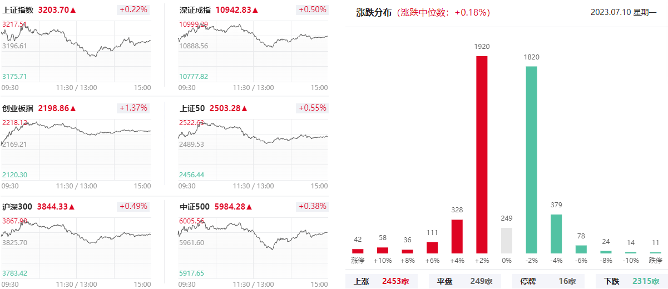Screen dimensions: 668x289
Task: Select the 跌停 bar labeled 11
Action: pos(656,253)
